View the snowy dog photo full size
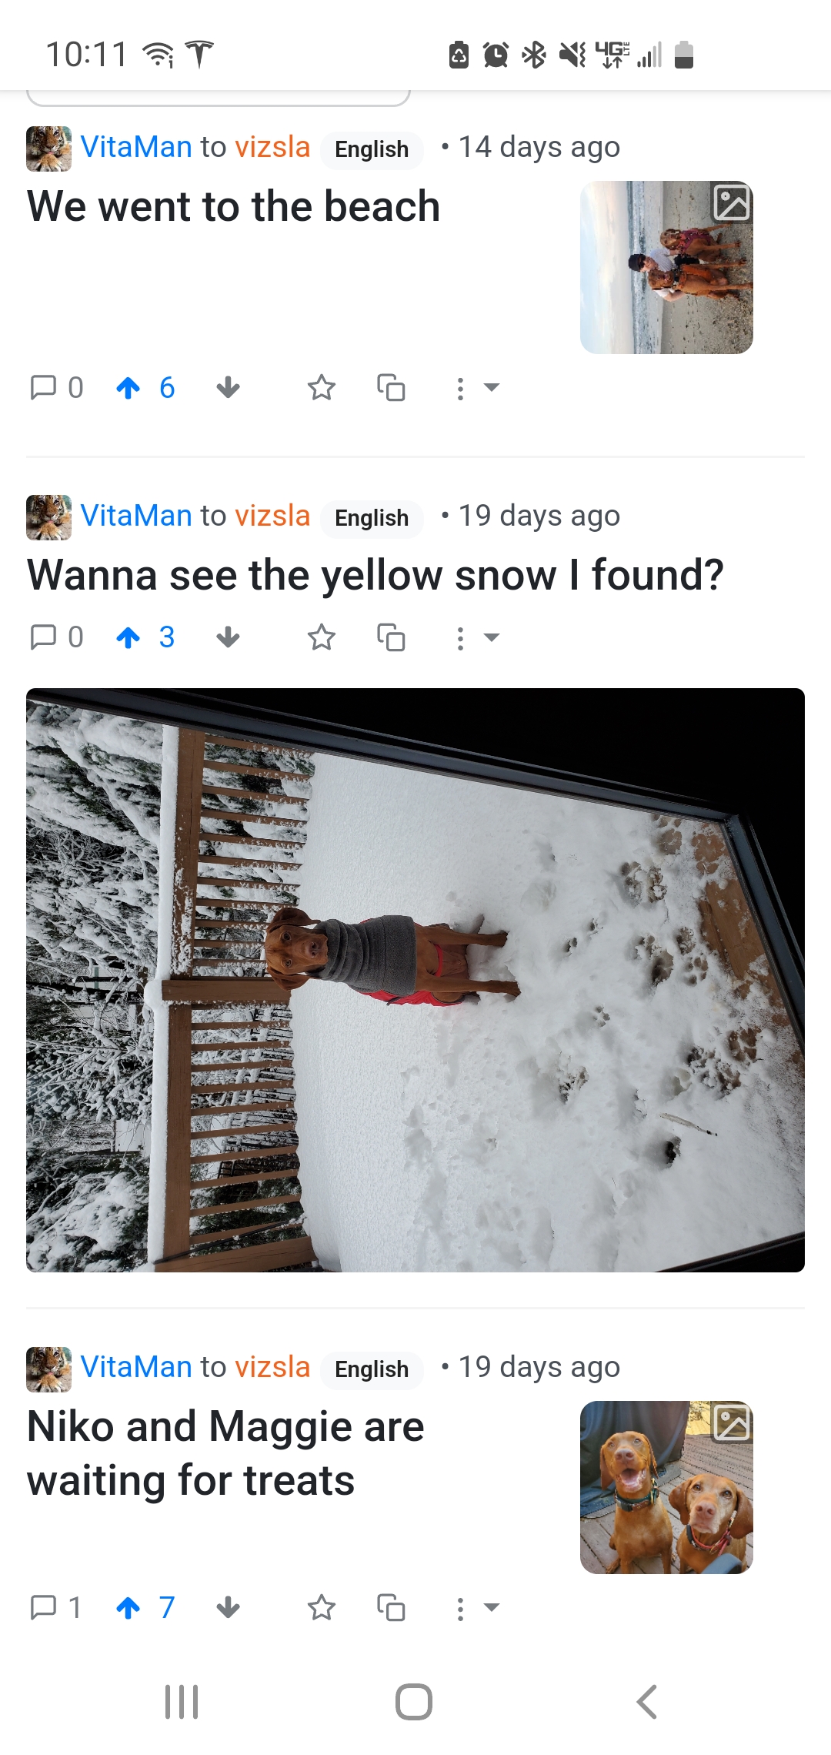This screenshot has width=831, height=1755. [x=415, y=980]
